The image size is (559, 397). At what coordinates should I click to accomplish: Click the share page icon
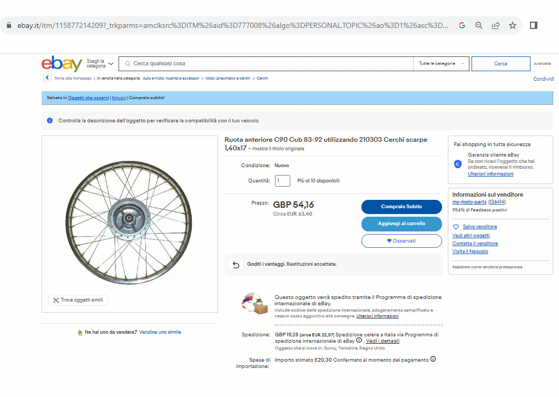496,25
